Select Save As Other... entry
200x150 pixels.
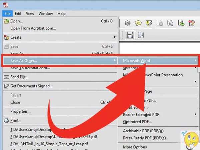pos(60,61)
